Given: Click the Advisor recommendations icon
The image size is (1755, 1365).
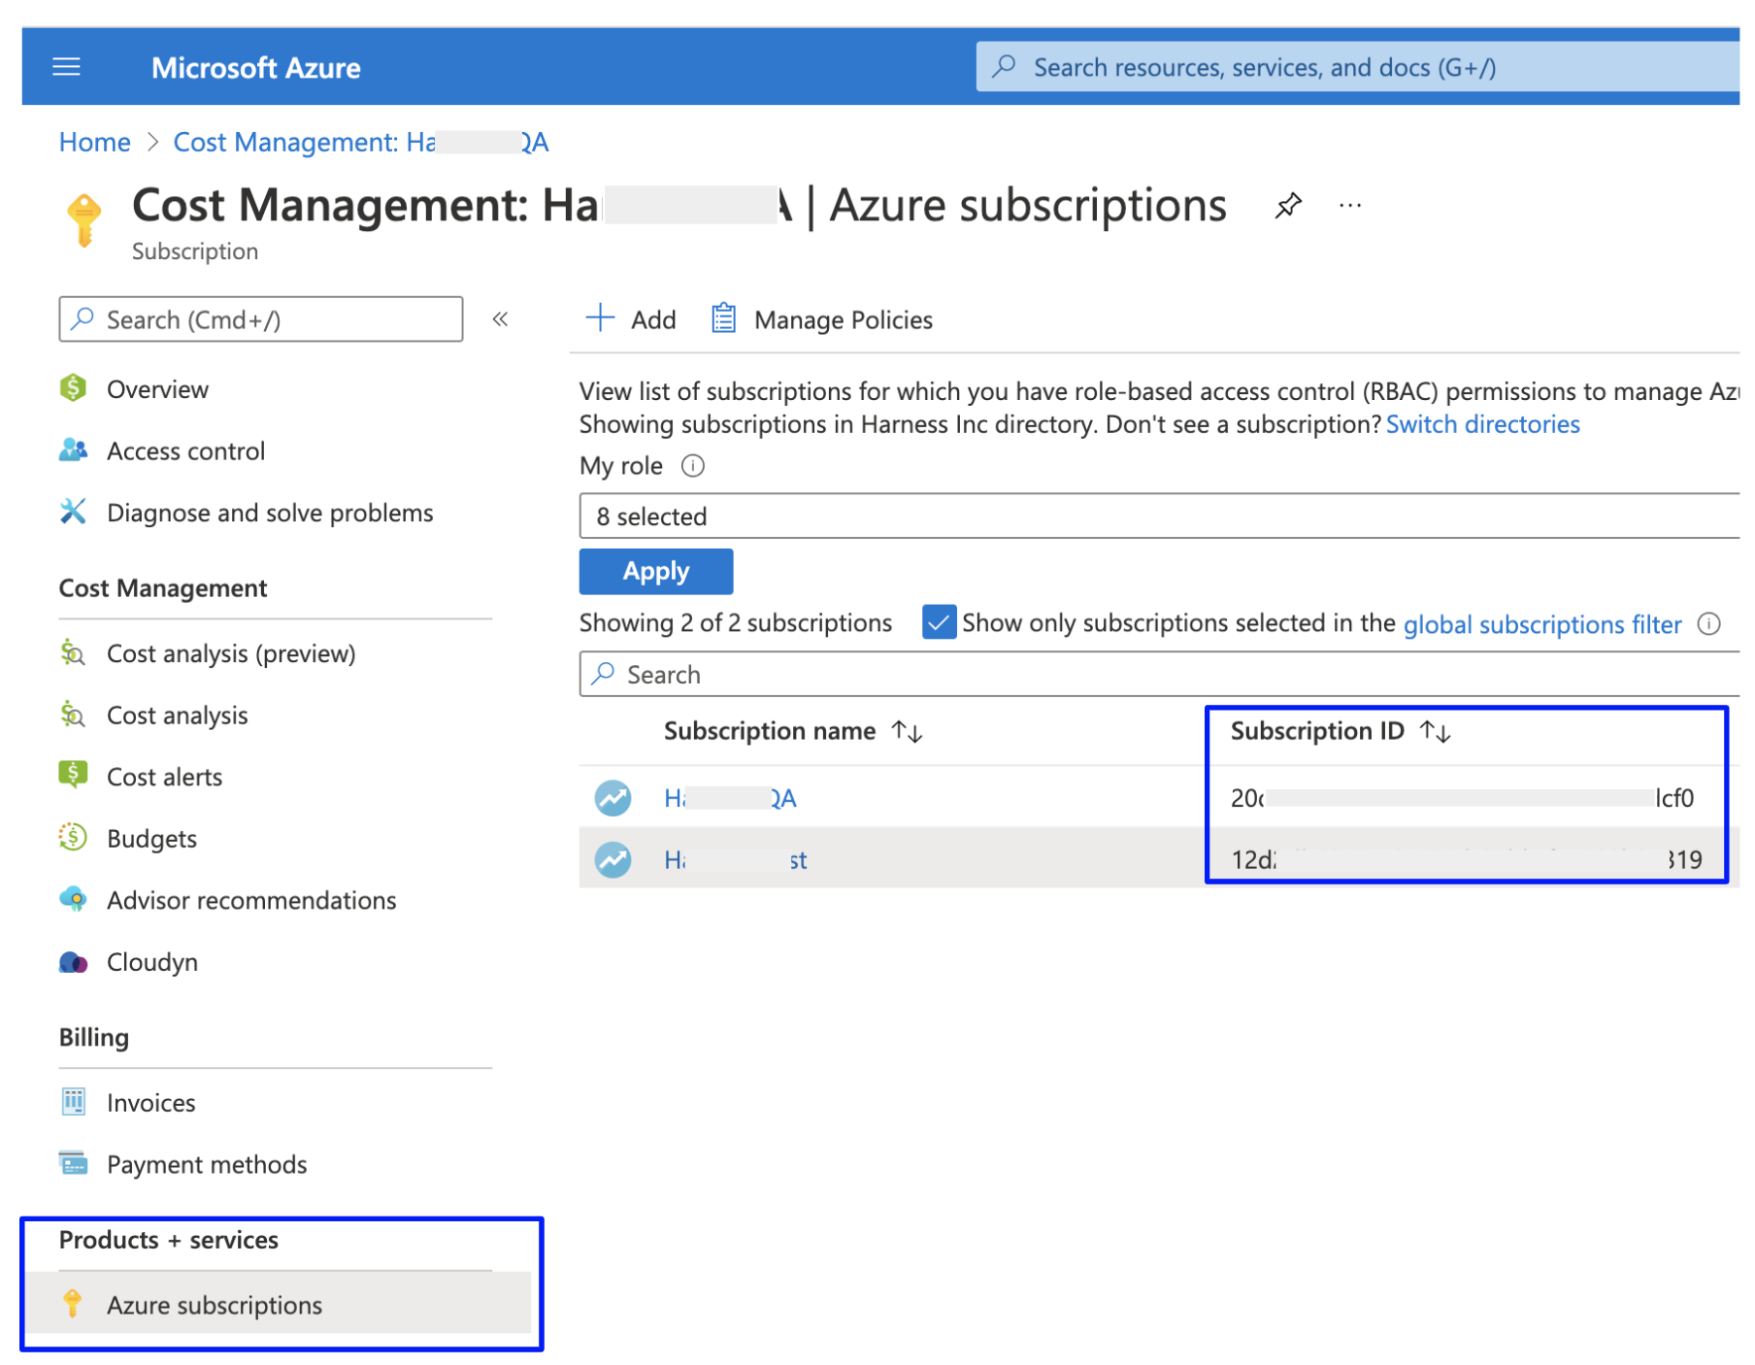Looking at the screenshot, I should [x=71, y=899].
